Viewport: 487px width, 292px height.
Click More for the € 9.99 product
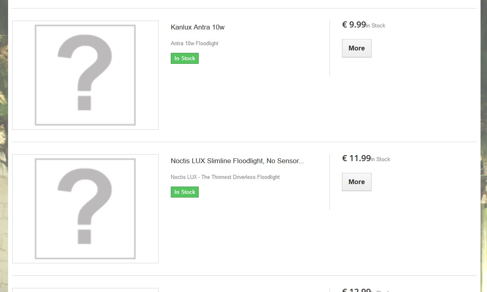tap(357, 48)
